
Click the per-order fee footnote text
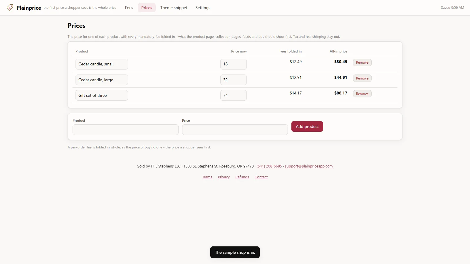[x=139, y=147]
